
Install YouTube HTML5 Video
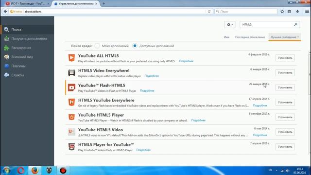[285, 132]
